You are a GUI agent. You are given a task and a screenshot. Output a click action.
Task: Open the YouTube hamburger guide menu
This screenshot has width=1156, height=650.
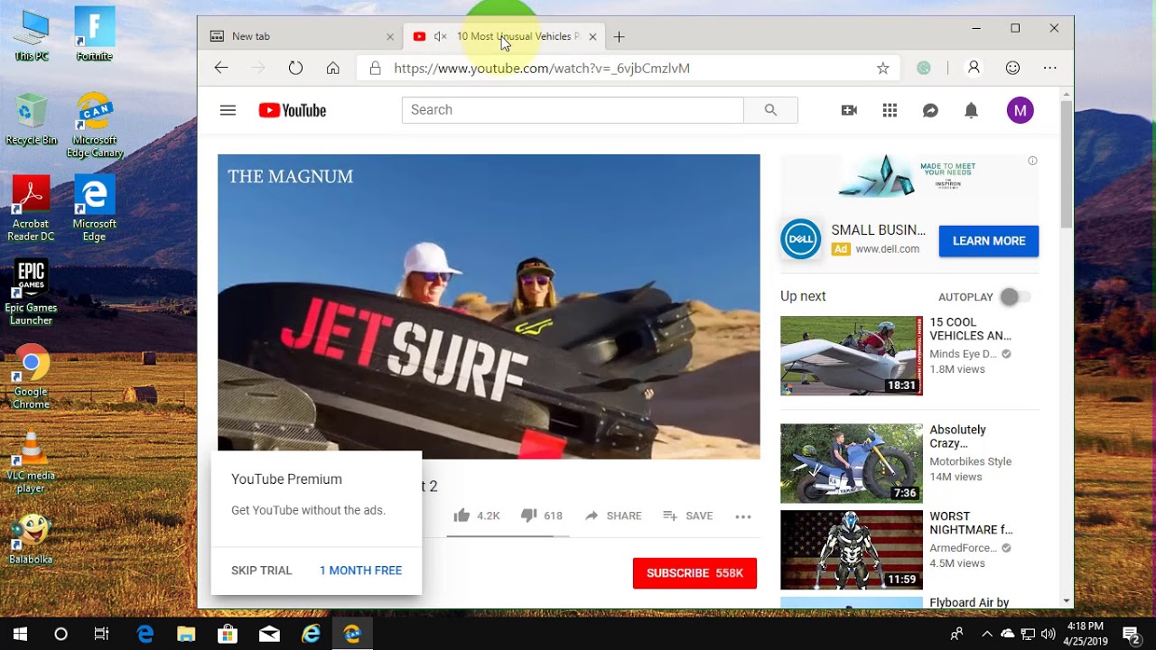click(x=228, y=110)
